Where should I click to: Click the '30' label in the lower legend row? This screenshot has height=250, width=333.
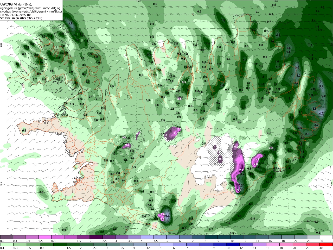[x=321, y=248]
